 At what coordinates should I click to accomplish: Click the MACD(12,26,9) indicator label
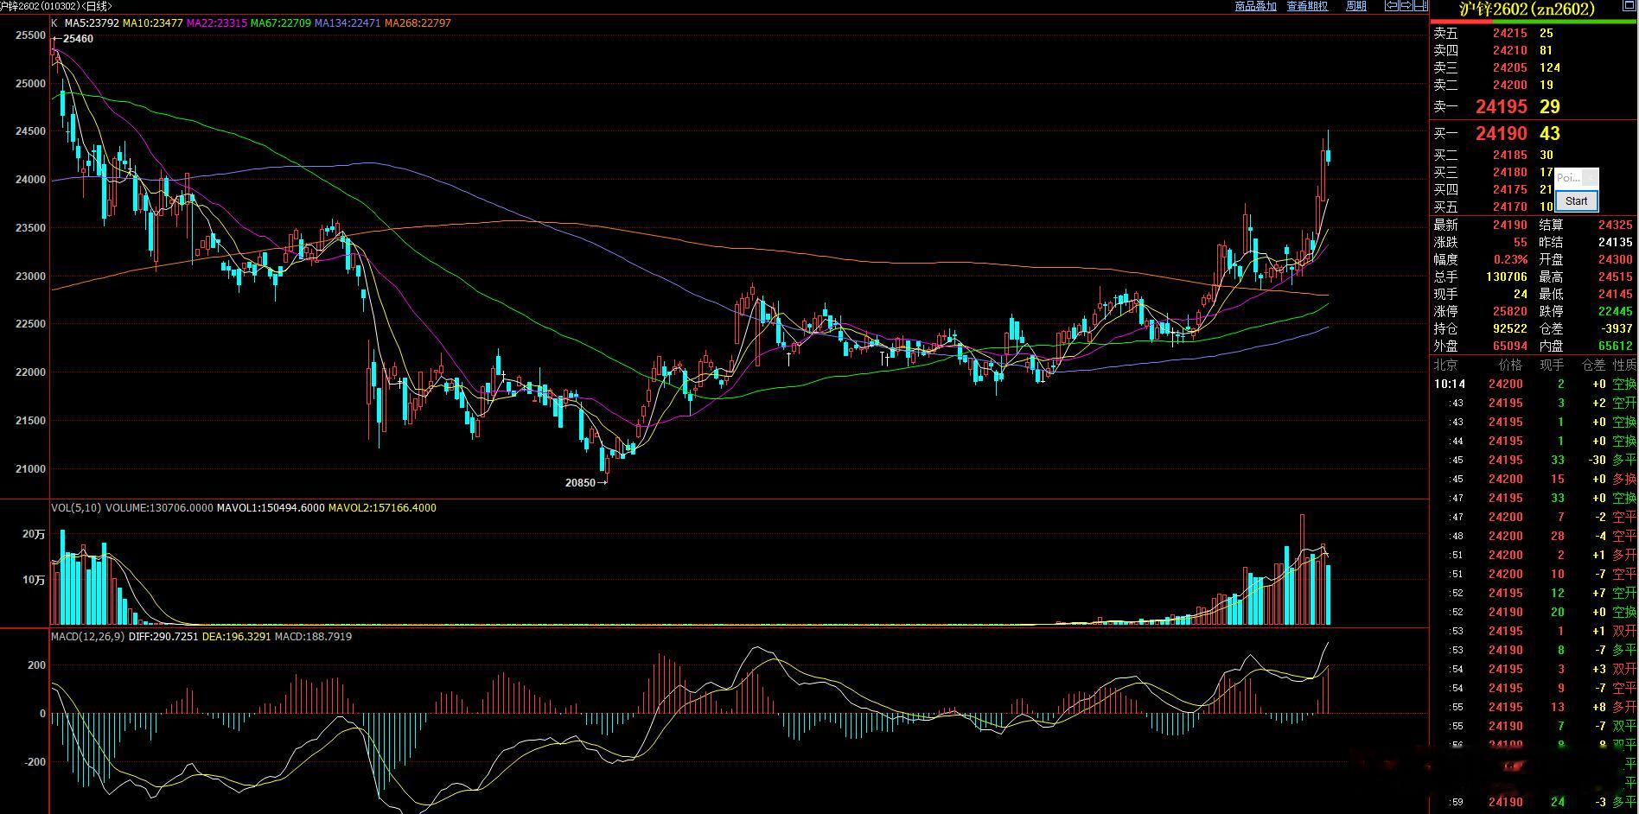(87, 637)
